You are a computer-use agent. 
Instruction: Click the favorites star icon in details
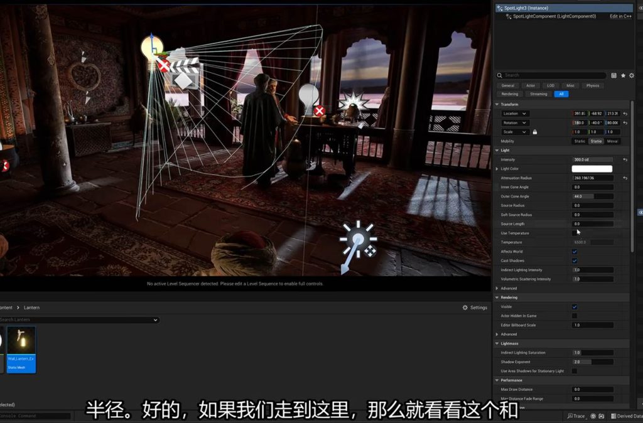(623, 75)
